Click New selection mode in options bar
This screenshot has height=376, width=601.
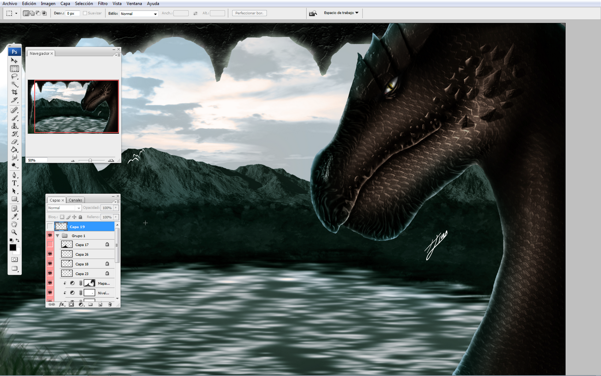(26, 13)
